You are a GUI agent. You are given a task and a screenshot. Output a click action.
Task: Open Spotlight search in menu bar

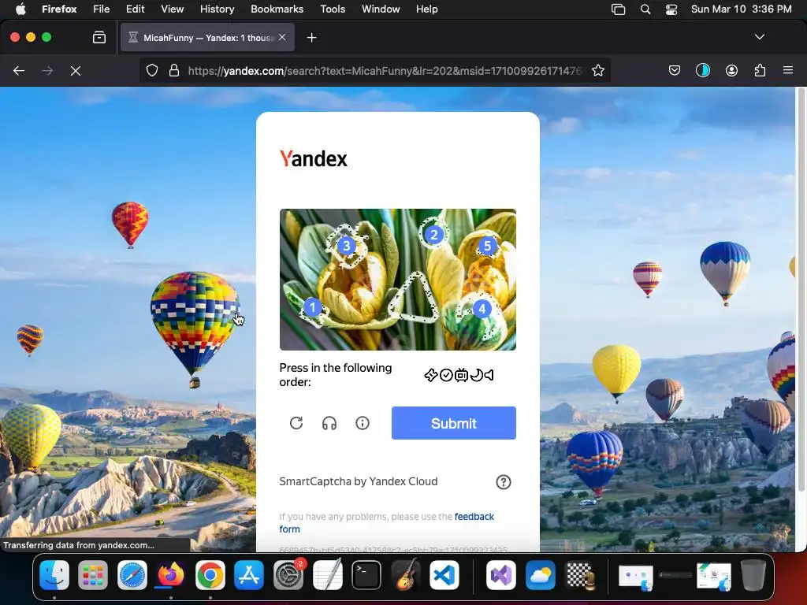click(645, 9)
